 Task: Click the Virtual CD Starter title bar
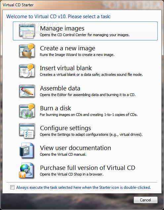pos(82,5)
